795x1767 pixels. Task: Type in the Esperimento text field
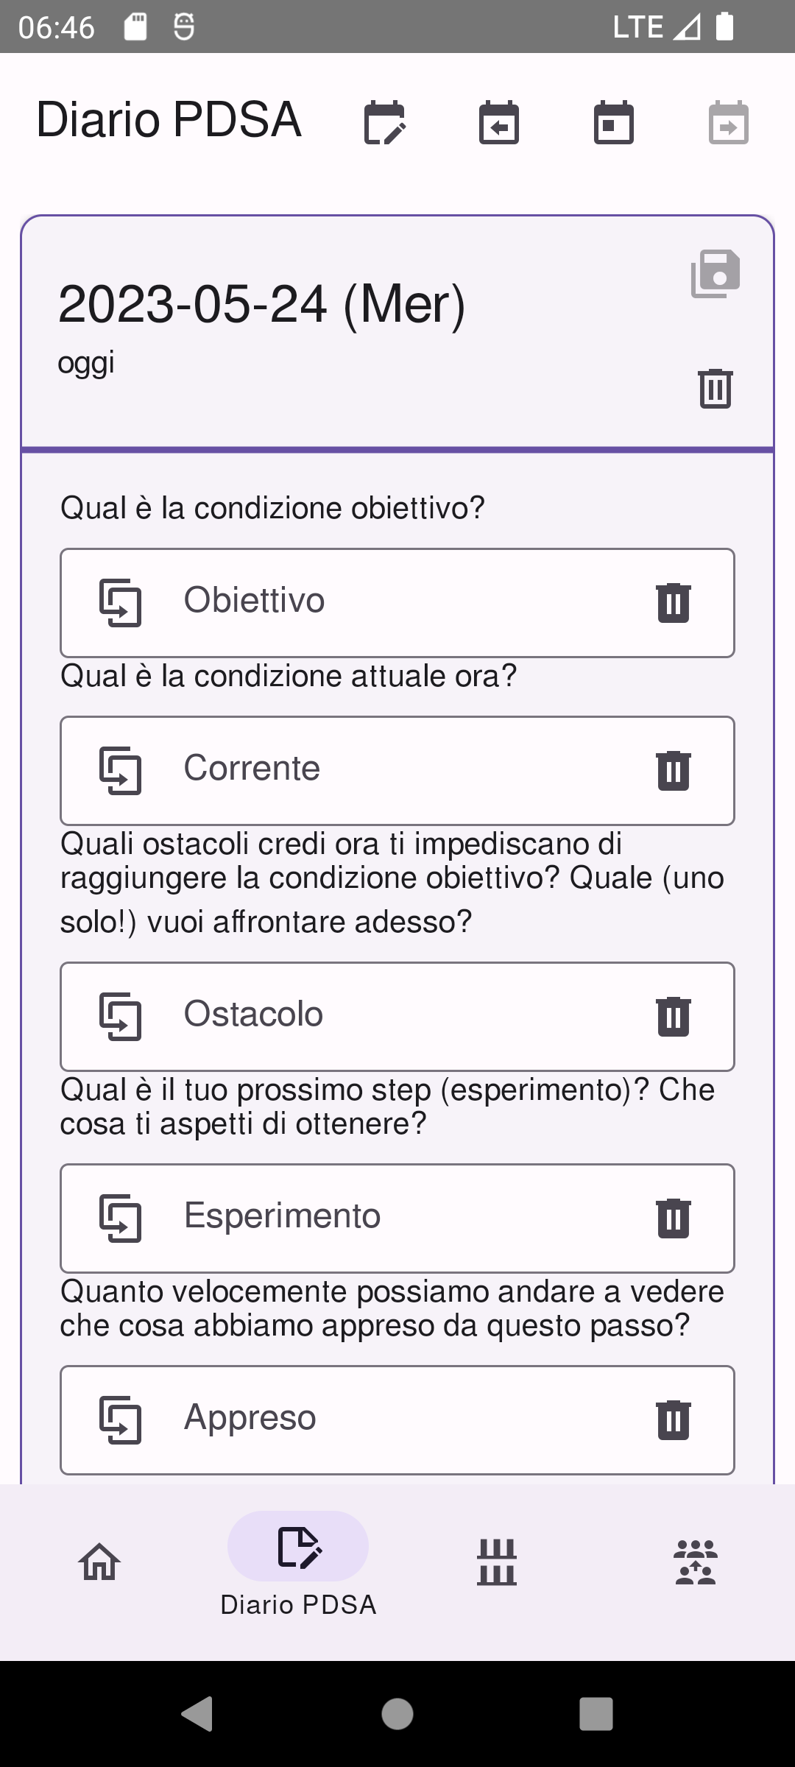397,1217
